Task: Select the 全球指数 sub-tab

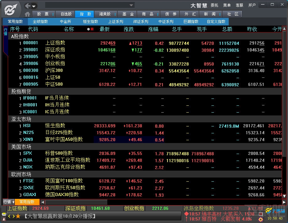Action: (x=40, y=22)
